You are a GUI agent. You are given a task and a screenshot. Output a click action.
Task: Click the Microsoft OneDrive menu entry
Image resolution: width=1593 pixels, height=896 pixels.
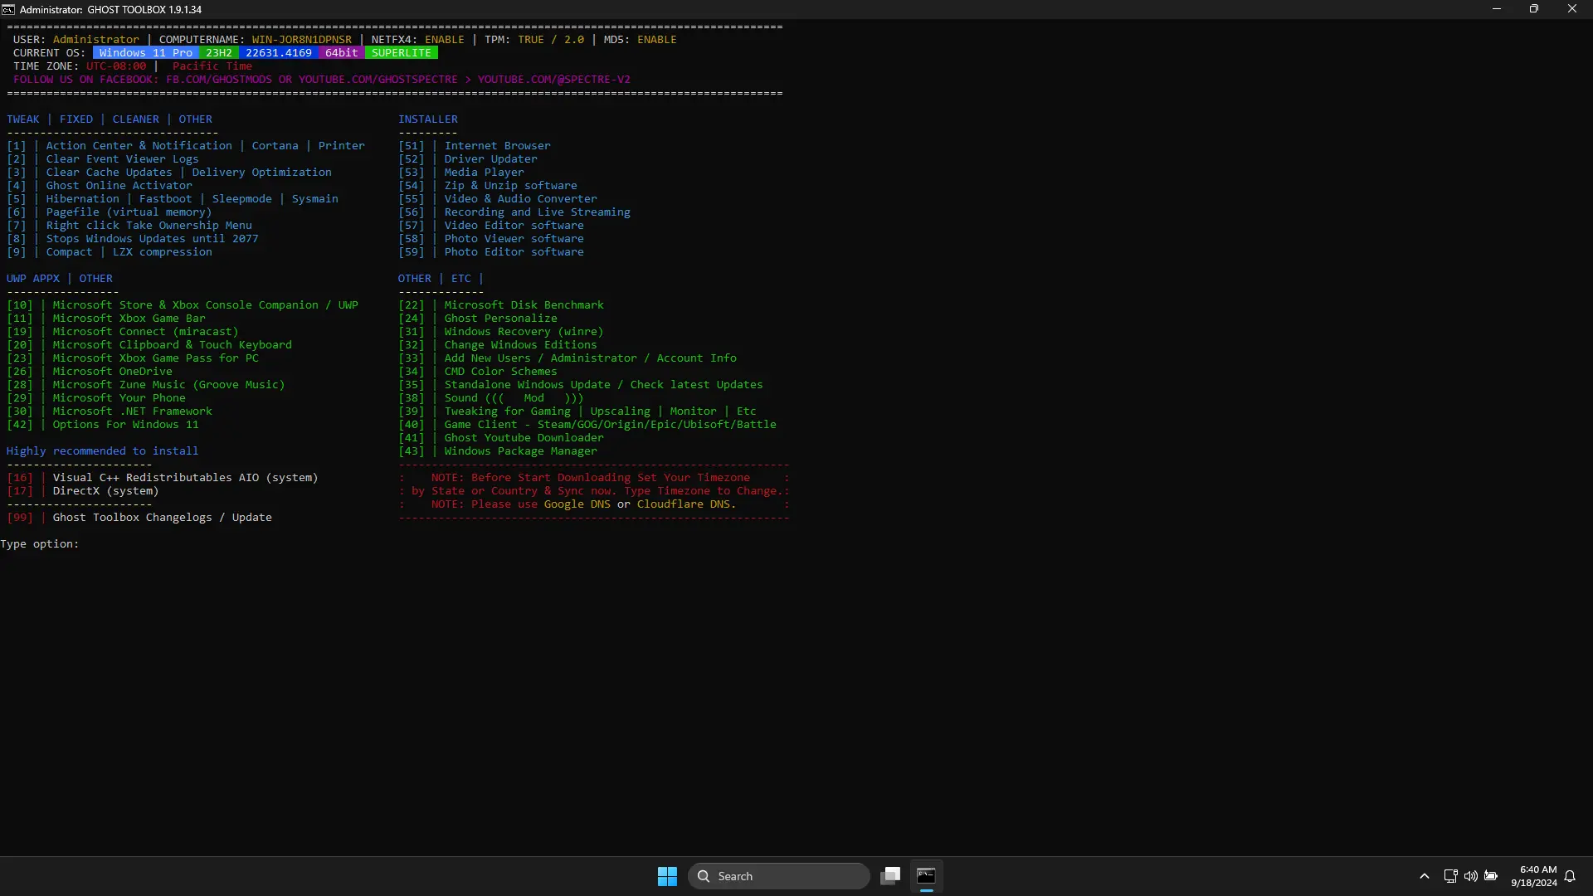pyautogui.click(x=112, y=372)
